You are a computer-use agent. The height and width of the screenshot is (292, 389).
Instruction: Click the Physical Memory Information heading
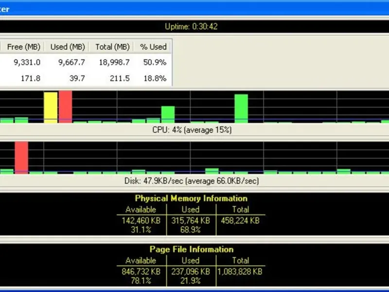[x=191, y=199]
